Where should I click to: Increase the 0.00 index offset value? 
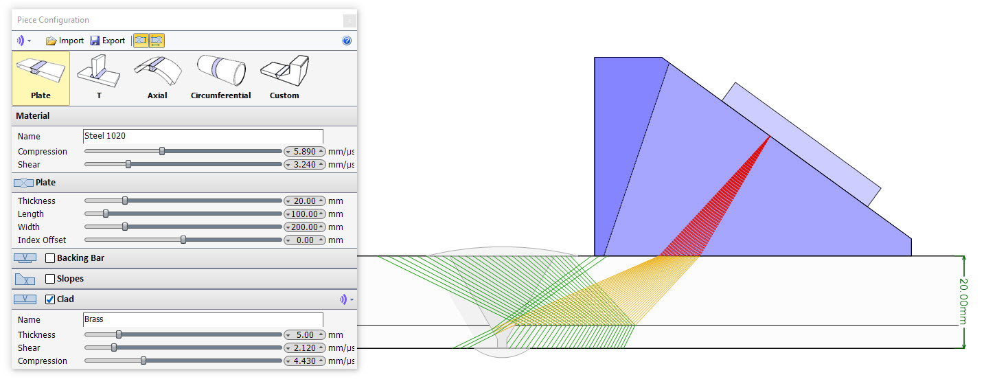click(321, 240)
